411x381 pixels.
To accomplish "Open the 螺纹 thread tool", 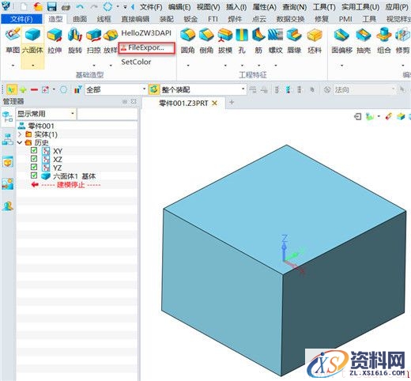I will [x=276, y=41].
